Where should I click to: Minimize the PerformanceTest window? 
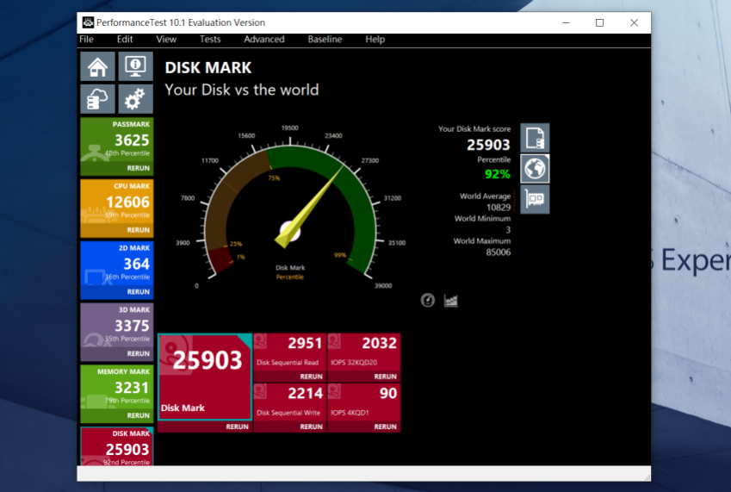(566, 22)
